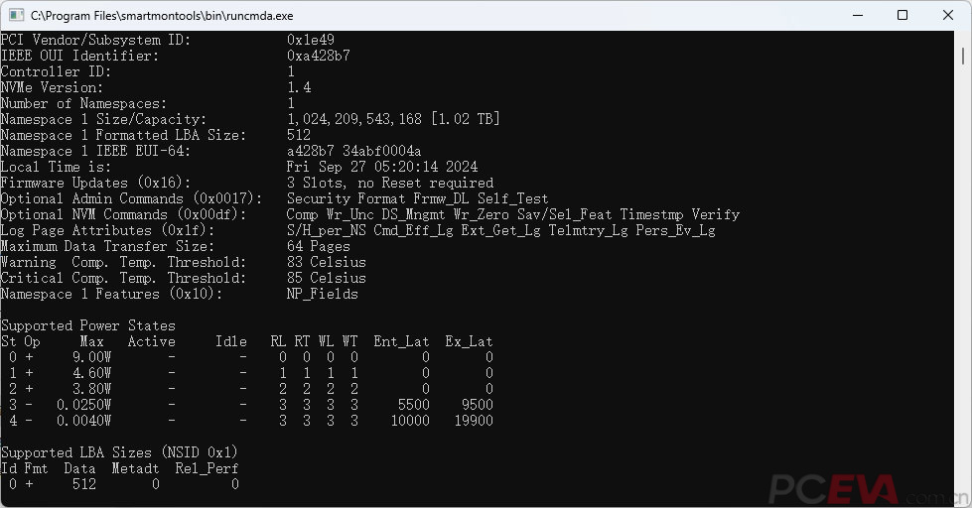Click the 'Supported Power States' heading
Image resolution: width=972 pixels, height=508 pixels.
pyautogui.click(x=87, y=325)
